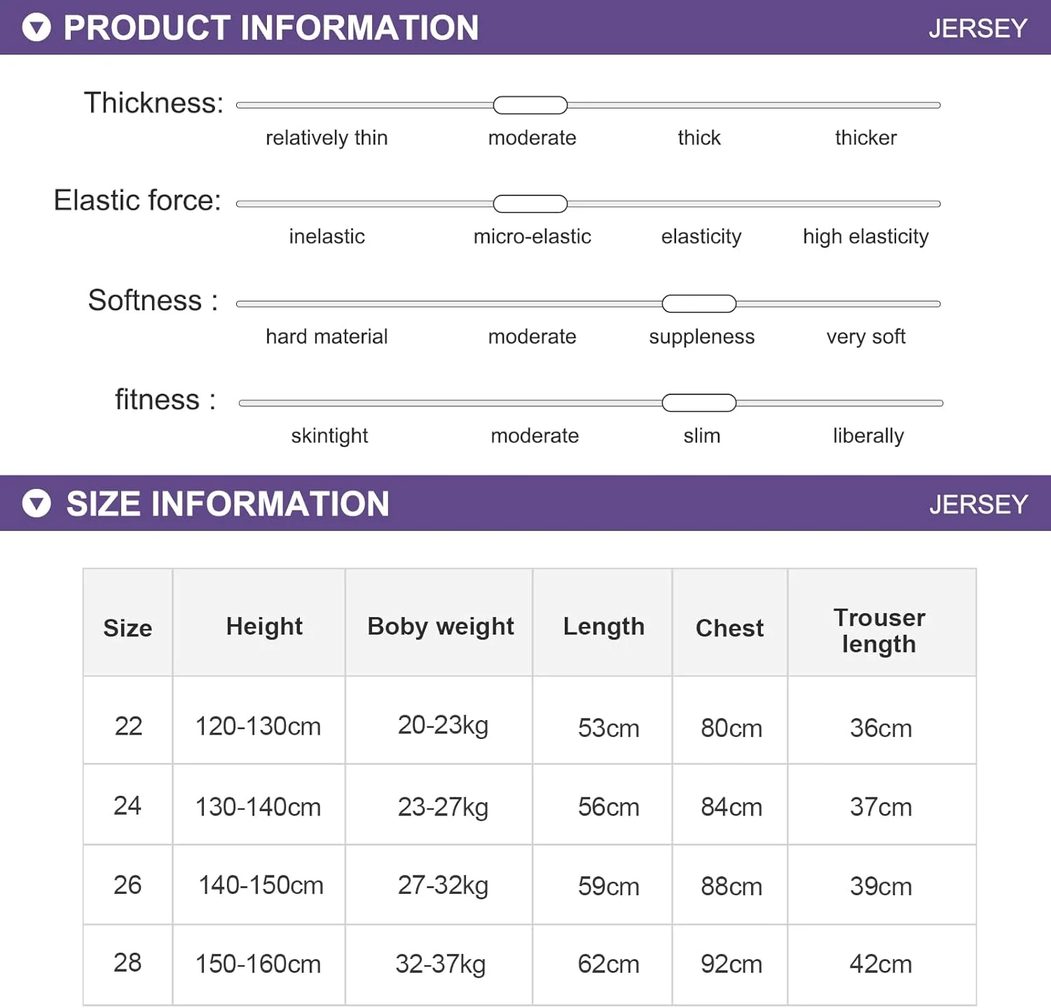Click the PRODUCT INFORMATION heading
The width and height of the screenshot is (1051, 1008).
tap(271, 28)
